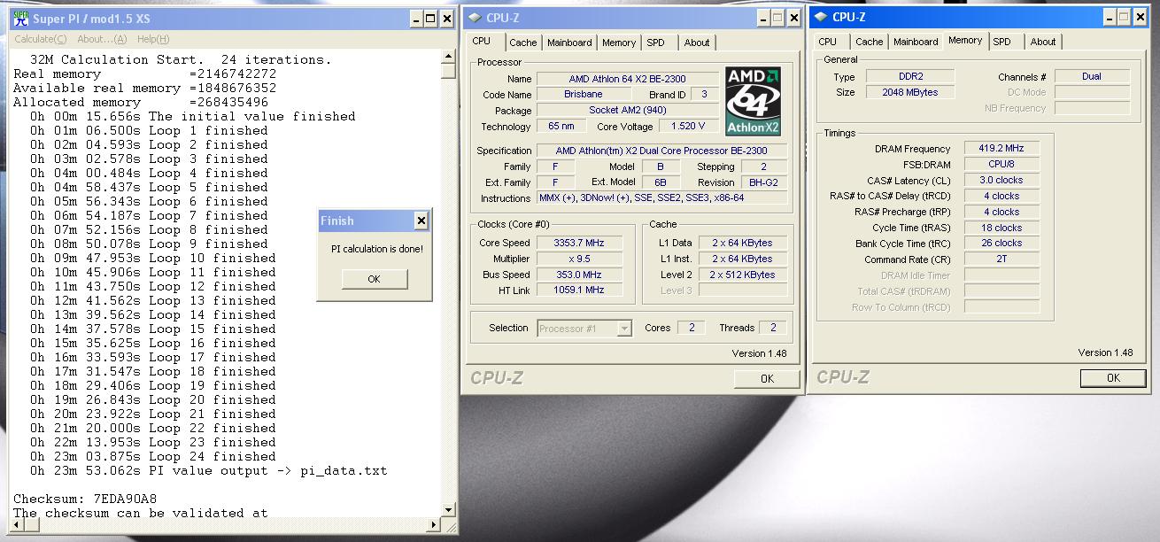
Task: Minimize the left CPU-Z window
Action: coord(762,18)
